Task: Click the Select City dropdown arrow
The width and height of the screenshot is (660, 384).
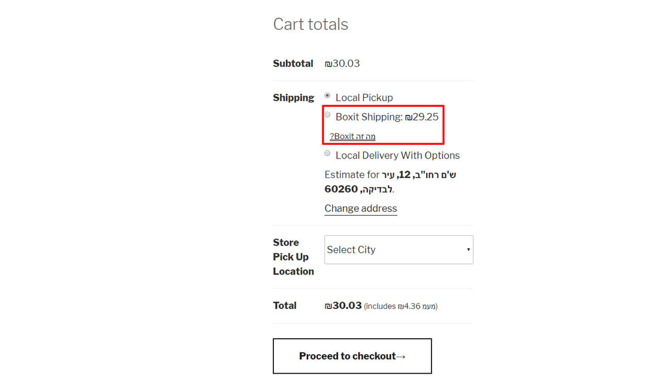Action: [468, 250]
